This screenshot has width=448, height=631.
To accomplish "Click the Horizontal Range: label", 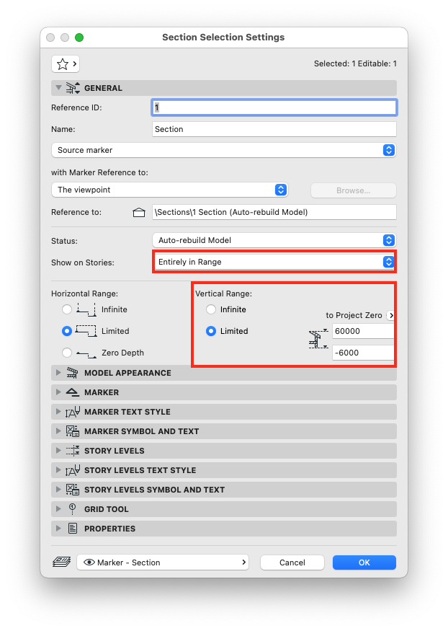I will pyautogui.click(x=84, y=294).
